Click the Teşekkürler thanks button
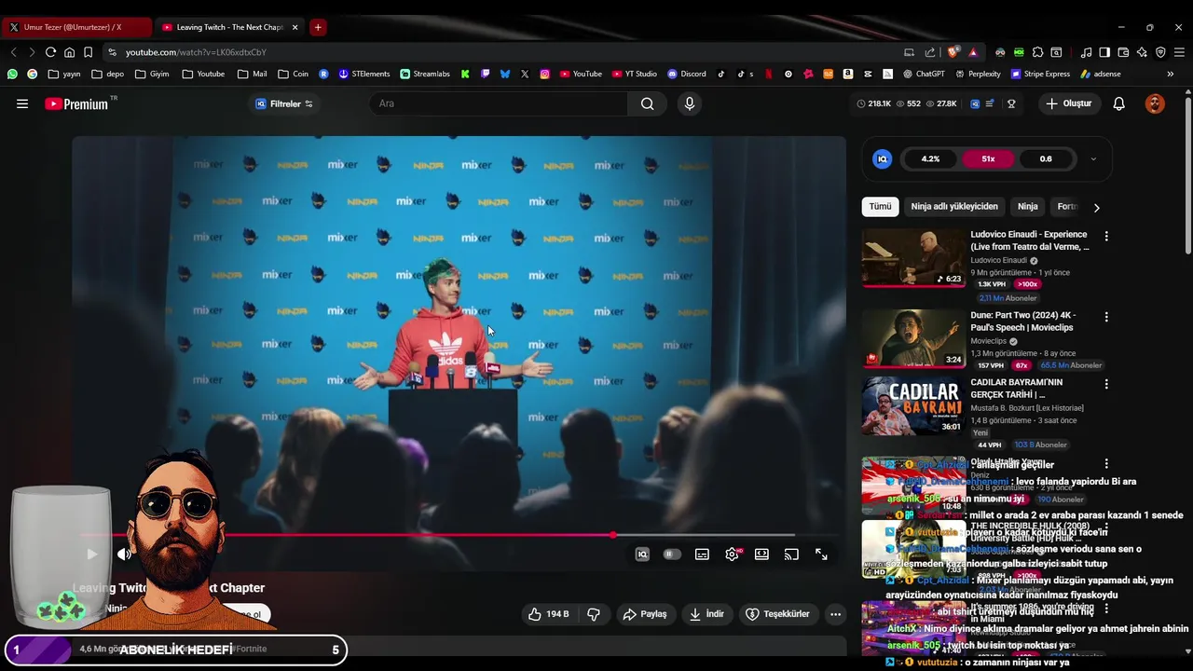 click(777, 614)
